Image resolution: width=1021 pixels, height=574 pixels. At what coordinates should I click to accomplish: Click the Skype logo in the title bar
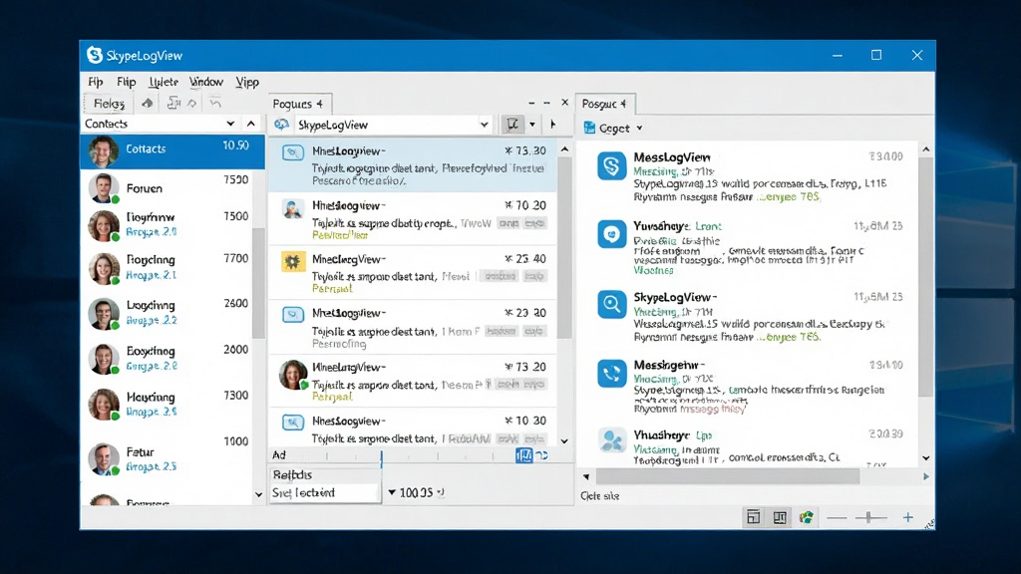point(95,56)
